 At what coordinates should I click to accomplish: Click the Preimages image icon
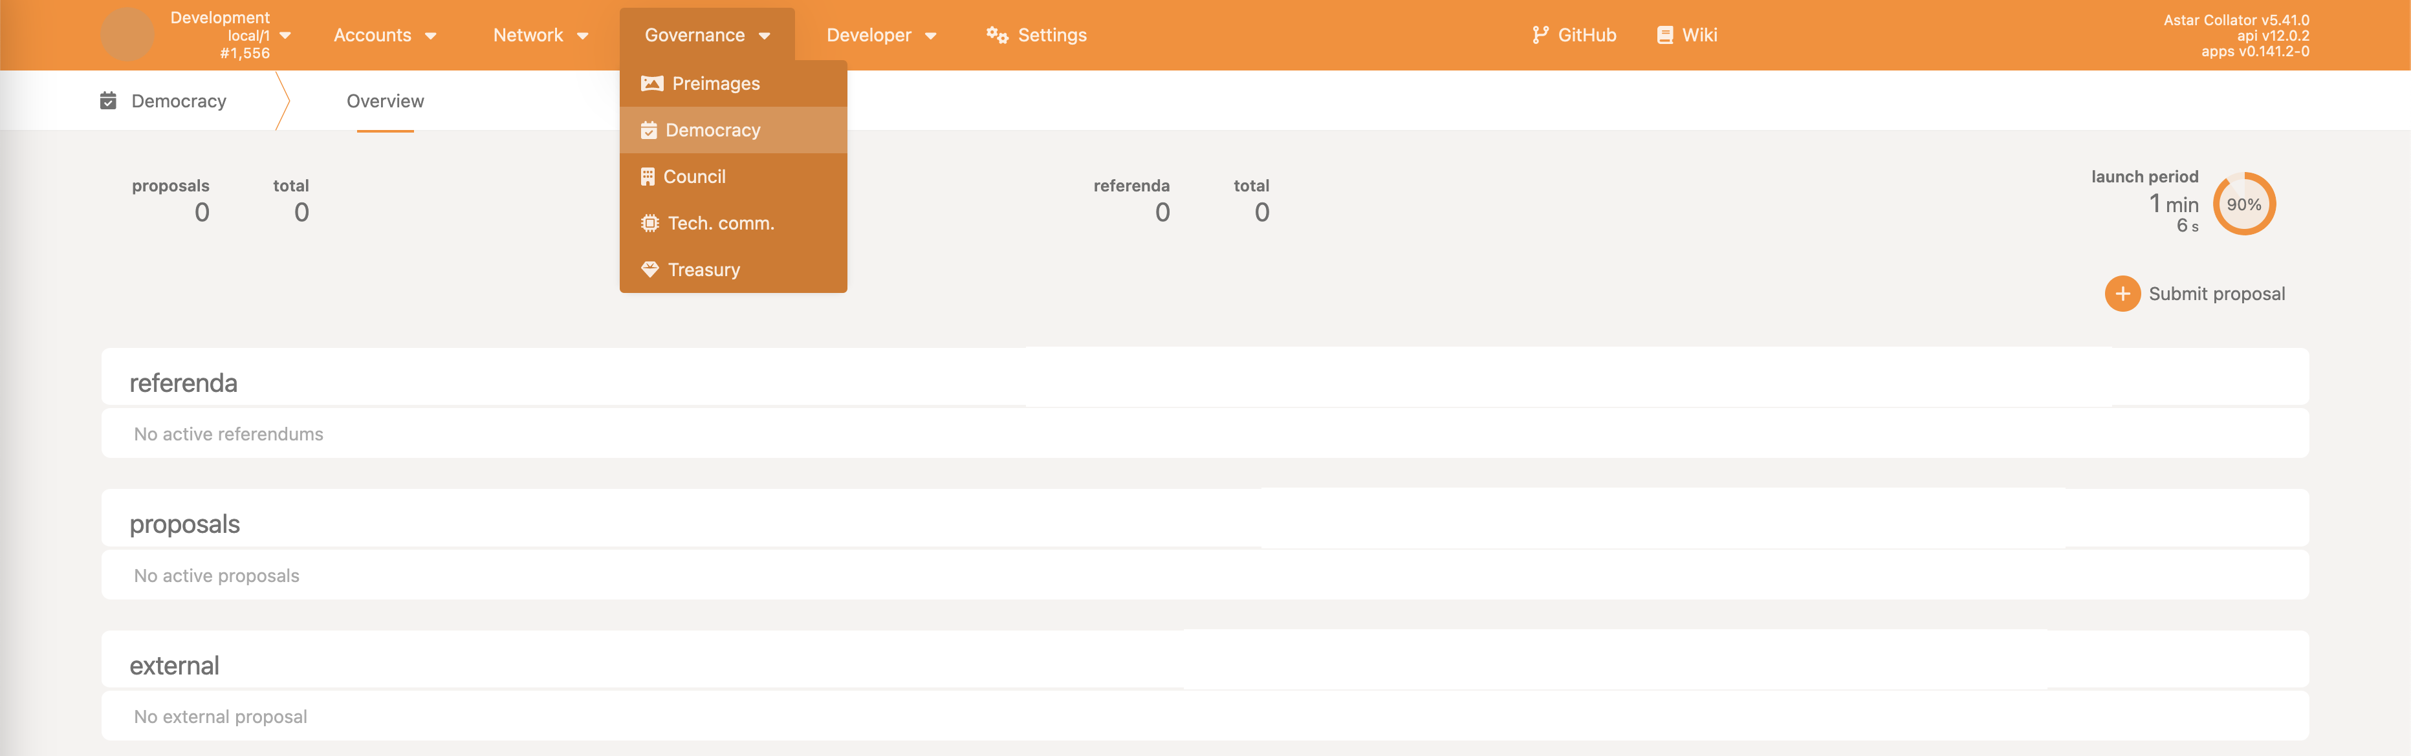click(651, 83)
